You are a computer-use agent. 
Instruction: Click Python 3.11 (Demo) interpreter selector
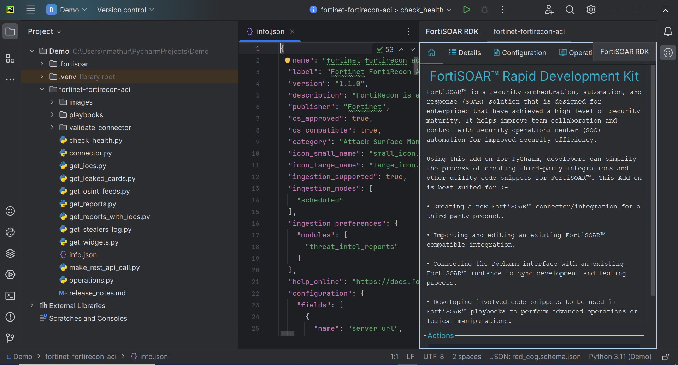620,357
